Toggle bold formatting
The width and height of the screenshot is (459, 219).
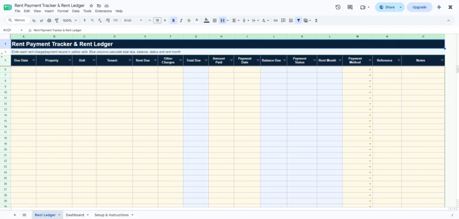[x=174, y=21]
